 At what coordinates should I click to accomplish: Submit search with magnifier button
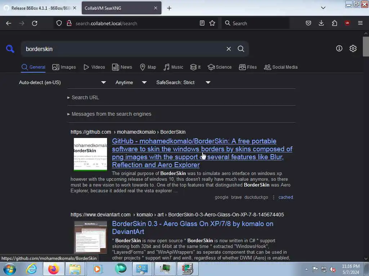point(241,49)
